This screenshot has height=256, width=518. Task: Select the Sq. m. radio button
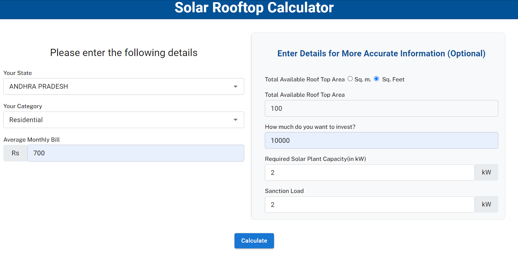(x=350, y=79)
